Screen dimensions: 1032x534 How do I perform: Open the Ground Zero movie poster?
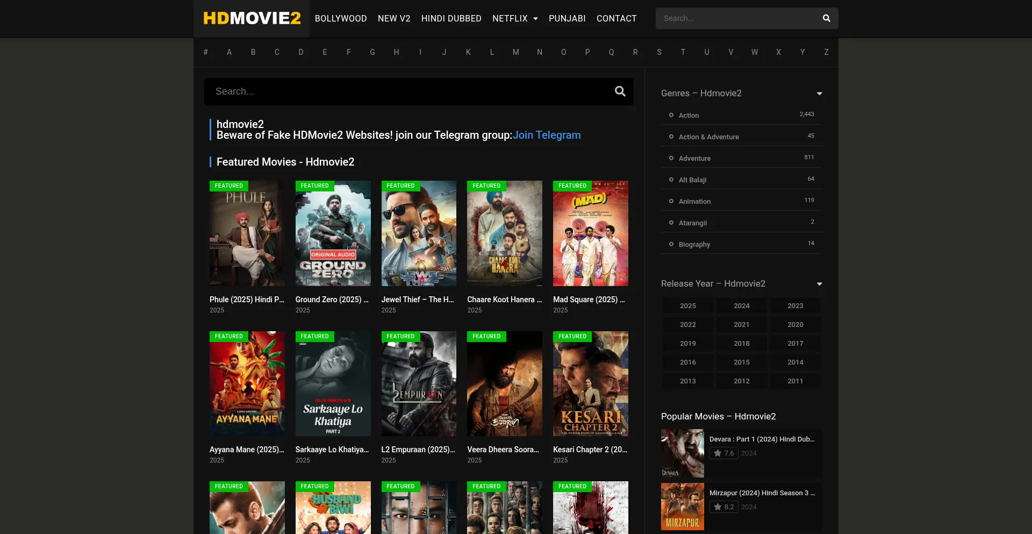click(x=333, y=233)
